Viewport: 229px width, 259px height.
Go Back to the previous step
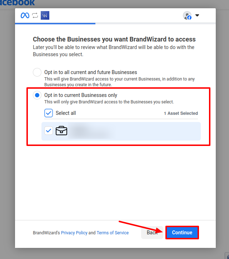[x=152, y=233]
